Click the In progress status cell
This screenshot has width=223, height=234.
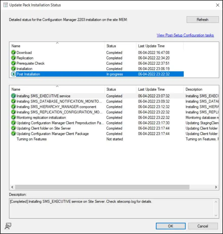115,74
